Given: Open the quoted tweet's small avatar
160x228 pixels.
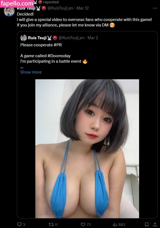Looking at the screenshot, I should (24, 38).
